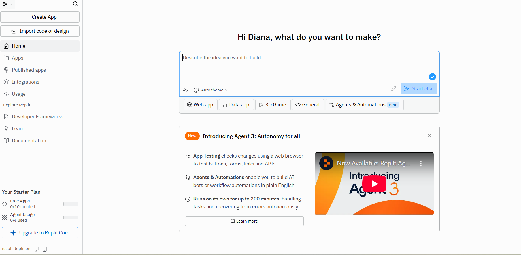Click the Beta badge

coord(393,105)
